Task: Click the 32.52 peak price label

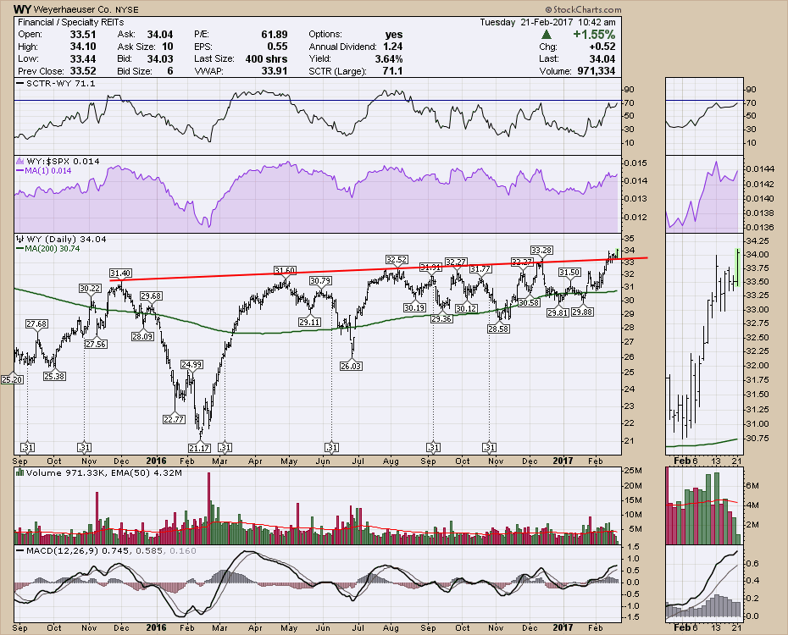Action: [x=397, y=260]
